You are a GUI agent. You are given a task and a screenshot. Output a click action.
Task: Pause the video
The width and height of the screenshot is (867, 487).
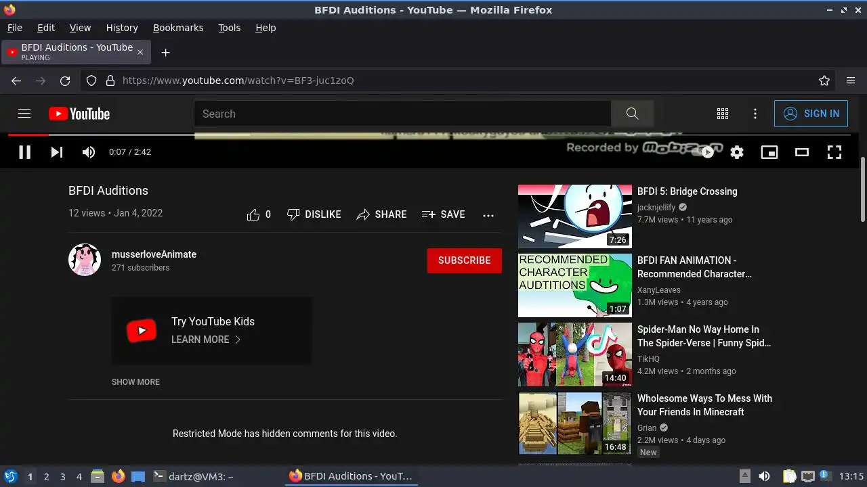tap(24, 152)
